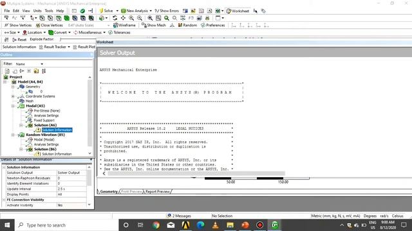The image size is (412, 231).
Task: Open Microsoft Edge from the taskbar
Action: pyautogui.click(x=200, y=225)
